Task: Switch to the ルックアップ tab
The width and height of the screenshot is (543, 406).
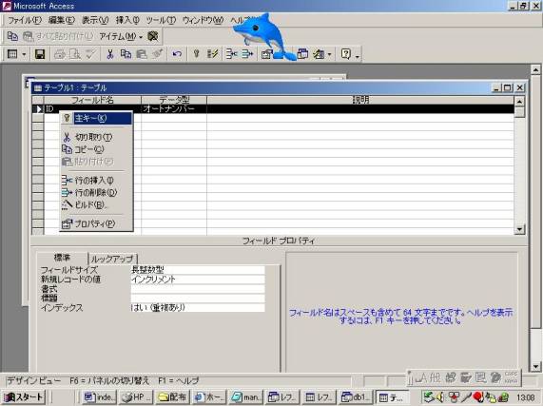Action: (112, 259)
